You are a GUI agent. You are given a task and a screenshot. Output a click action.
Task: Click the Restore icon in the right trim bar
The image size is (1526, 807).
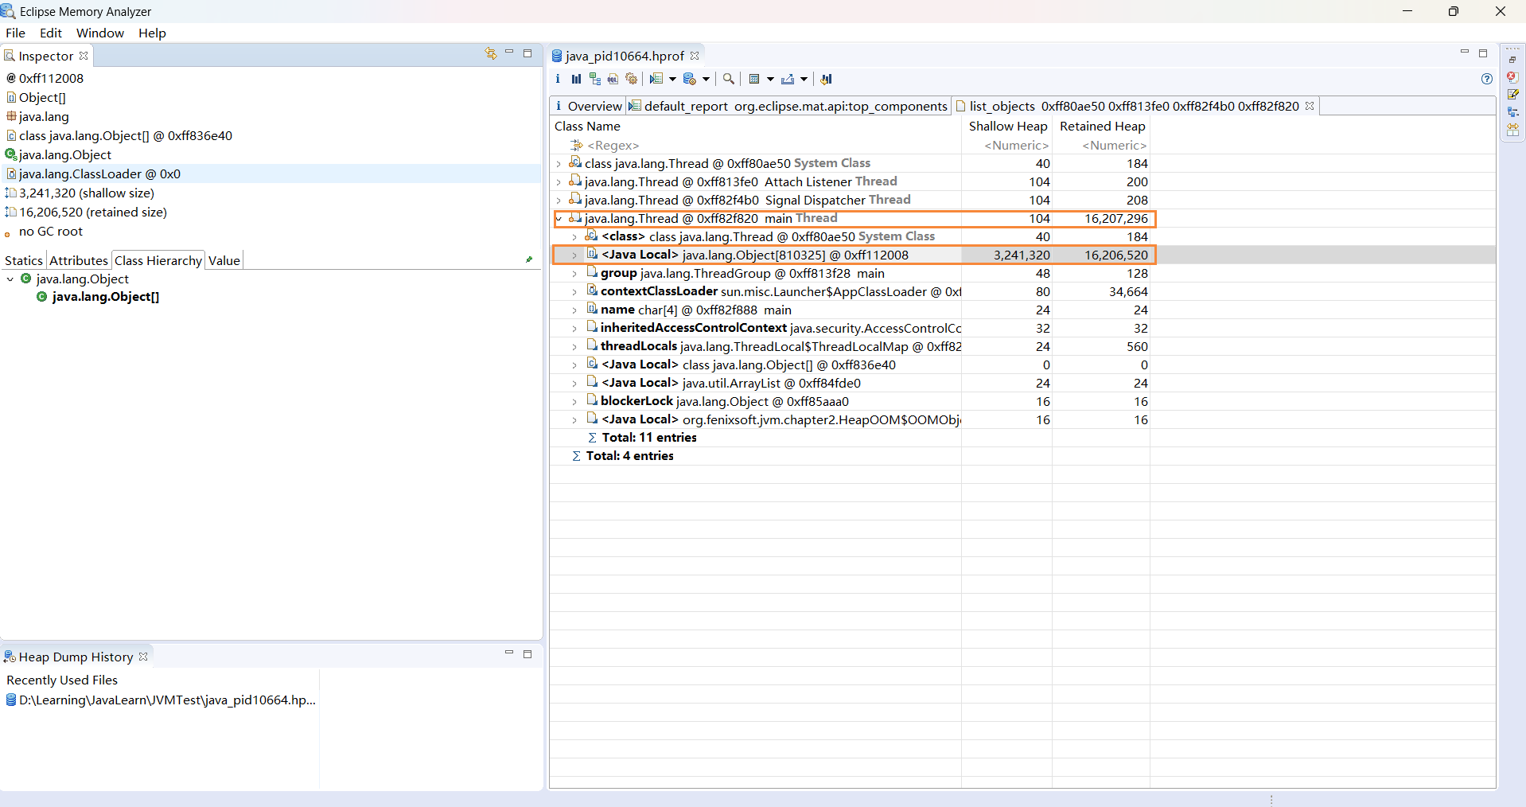pyautogui.click(x=1512, y=60)
